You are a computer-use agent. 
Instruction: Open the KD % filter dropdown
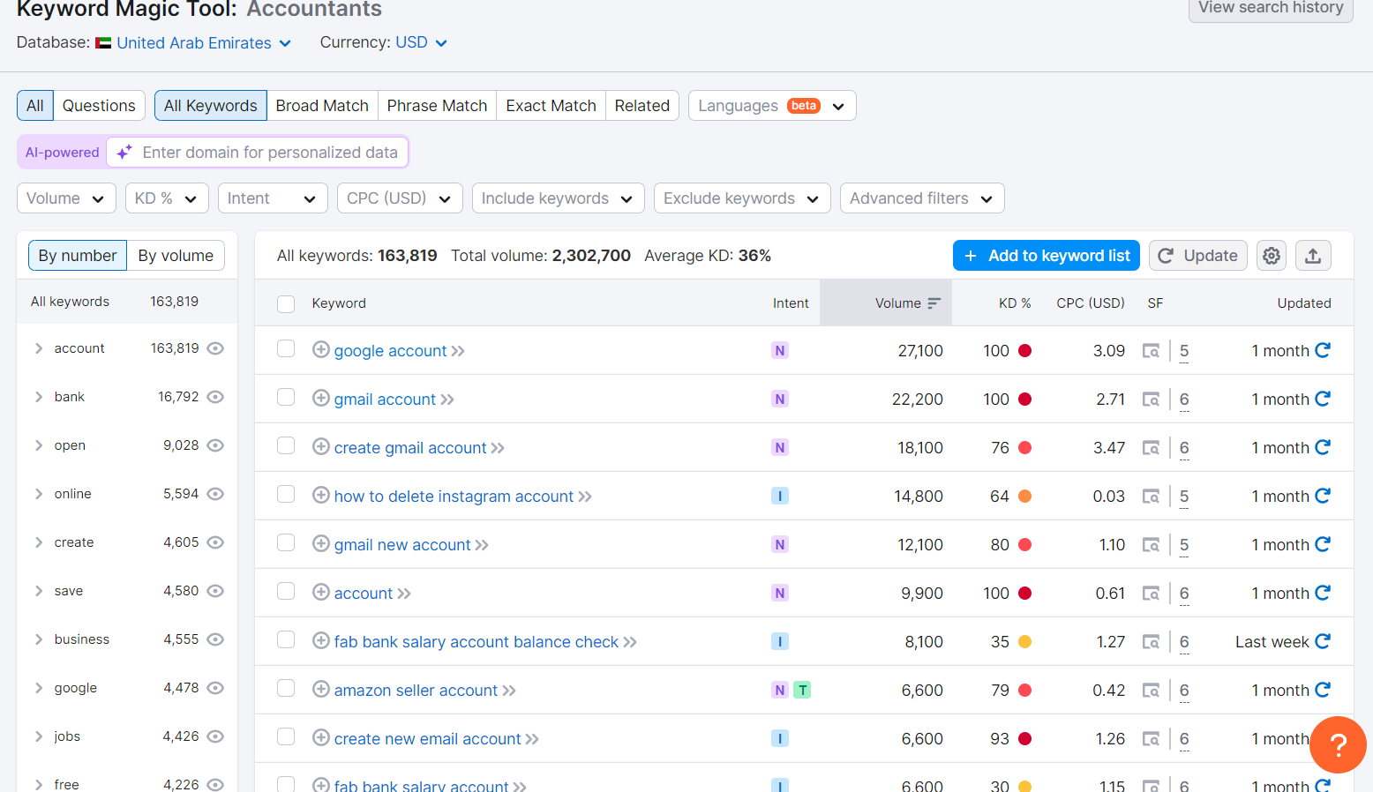coord(167,198)
